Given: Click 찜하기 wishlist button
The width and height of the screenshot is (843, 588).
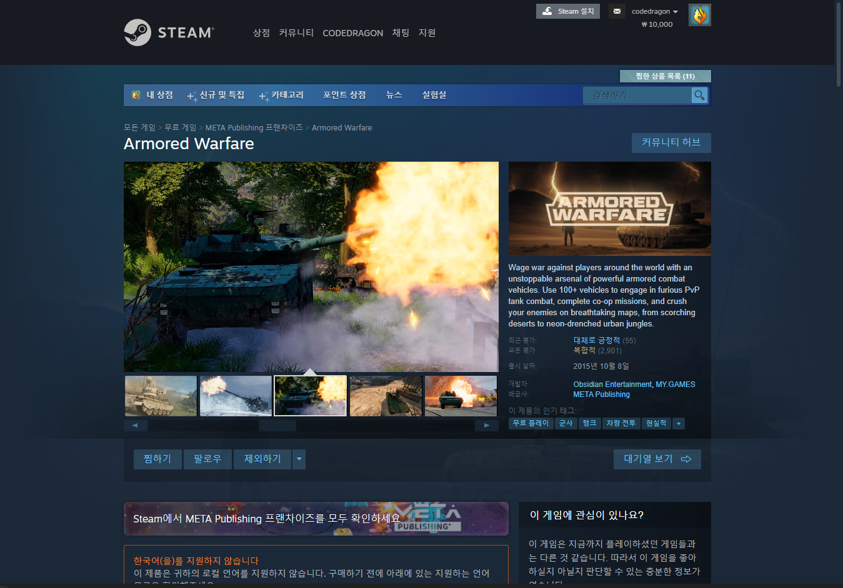Looking at the screenshot, I should 157,459.
